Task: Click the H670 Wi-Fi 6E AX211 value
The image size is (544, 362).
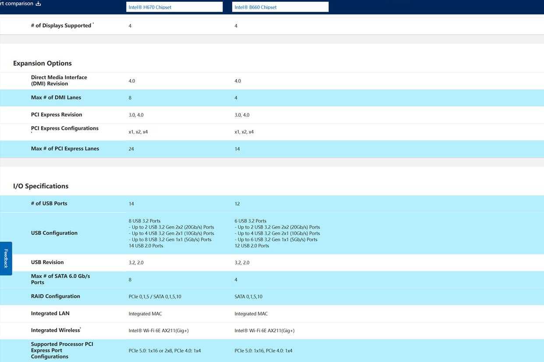Action: [x=159, y=331]
